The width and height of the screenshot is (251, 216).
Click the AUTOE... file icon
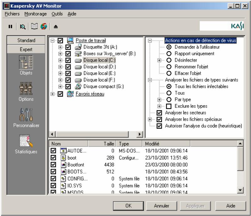pos(63,151)
